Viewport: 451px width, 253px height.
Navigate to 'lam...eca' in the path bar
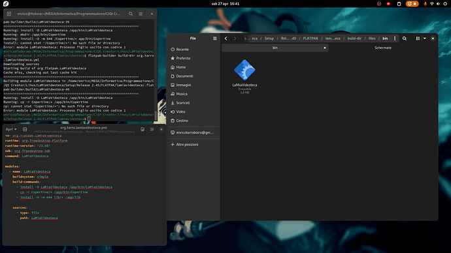point(333,38)
